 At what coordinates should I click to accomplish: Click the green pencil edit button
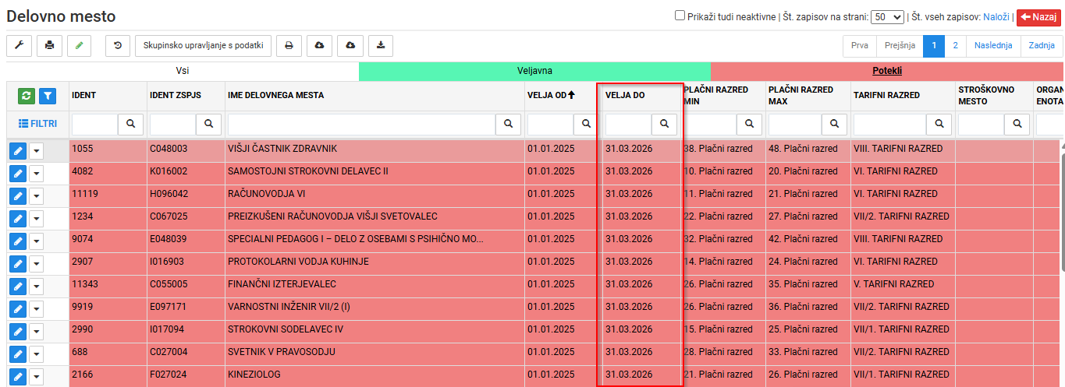click(x=79, y=46)
